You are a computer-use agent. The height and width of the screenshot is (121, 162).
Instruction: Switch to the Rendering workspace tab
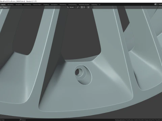(x=63, y=5)
